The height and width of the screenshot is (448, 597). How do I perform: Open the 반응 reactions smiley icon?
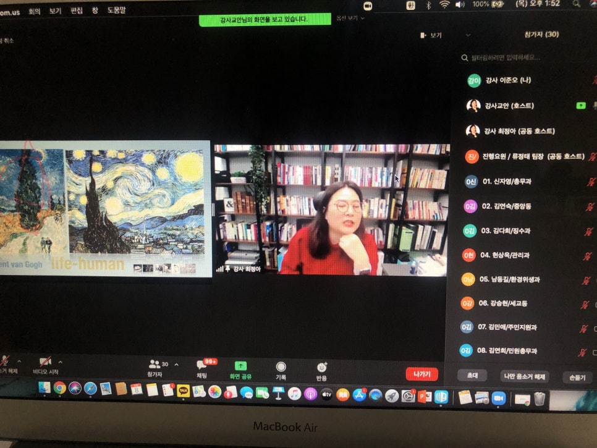(x=322, y=367)
